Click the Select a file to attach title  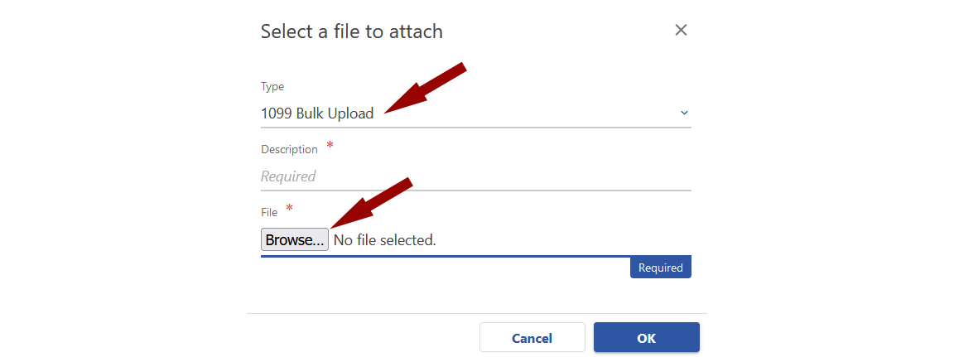[351, 31]
